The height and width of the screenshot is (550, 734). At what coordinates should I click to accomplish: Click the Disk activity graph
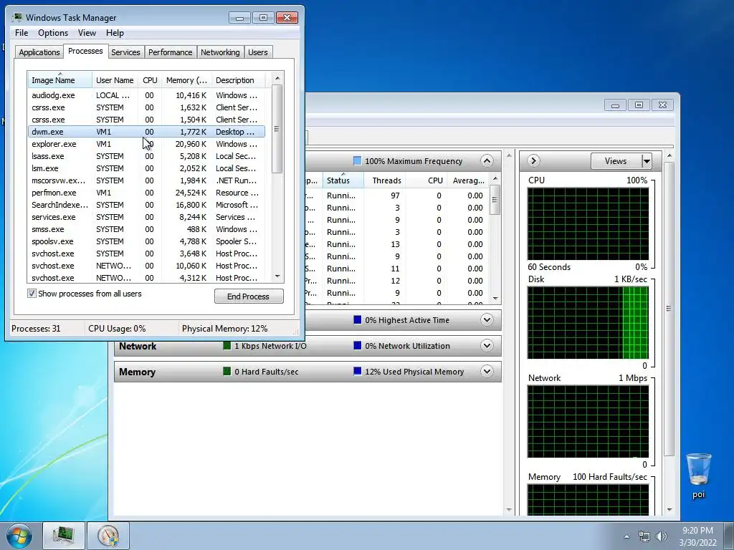[588, 323]
